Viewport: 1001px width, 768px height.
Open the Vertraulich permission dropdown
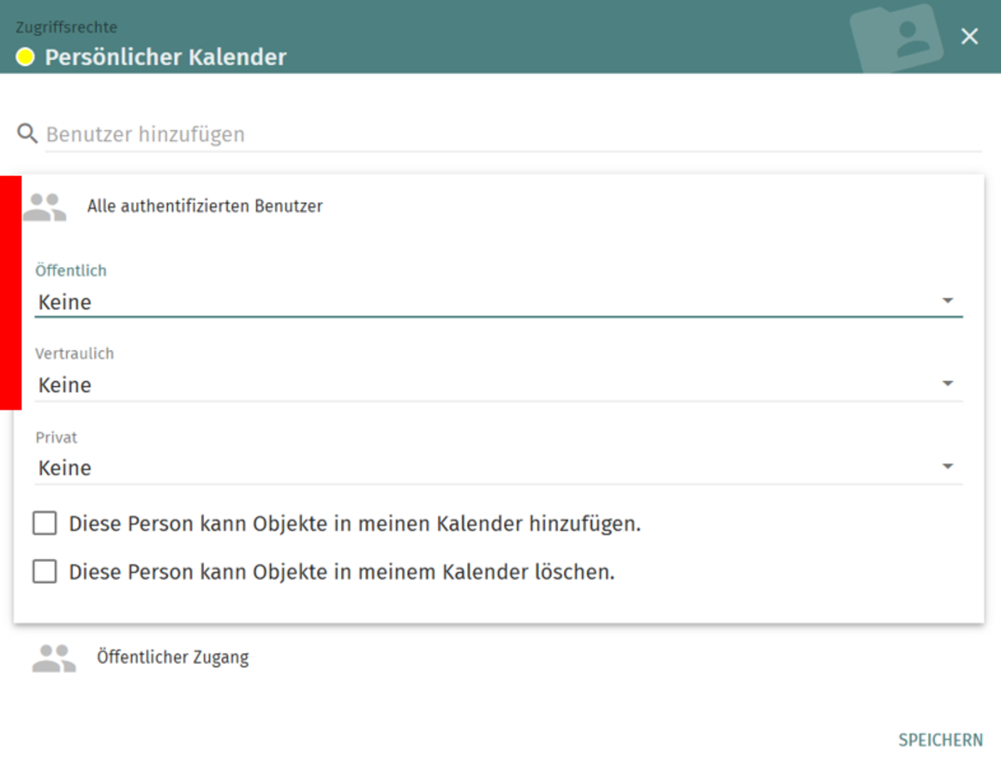pos(499,385)
